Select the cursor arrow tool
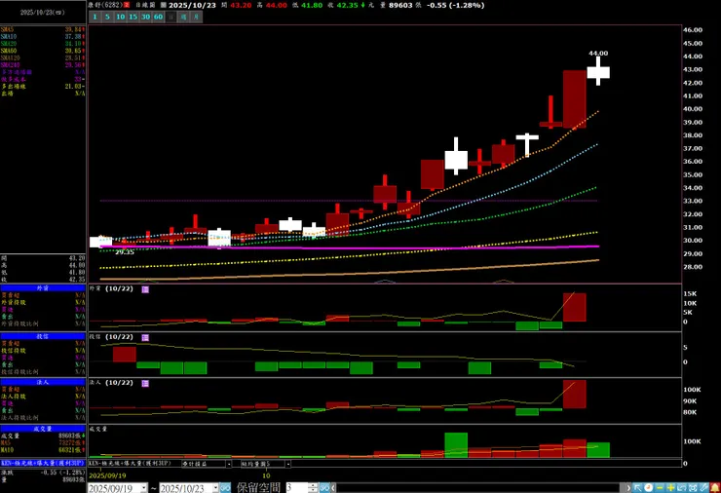Screen dimensions: 721x493 (x=637, y=487)
